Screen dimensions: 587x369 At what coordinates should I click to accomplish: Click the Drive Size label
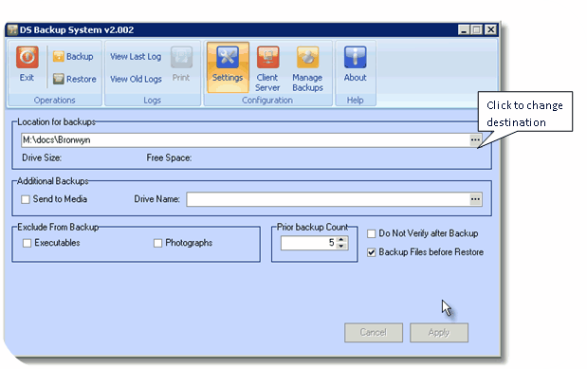pos(42,158)
